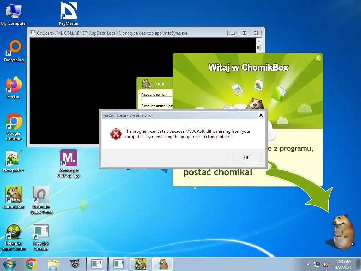This screenshot has width=361, height=271.
Task: Select the Defender Quick Point shortcut
Action: 41,200
